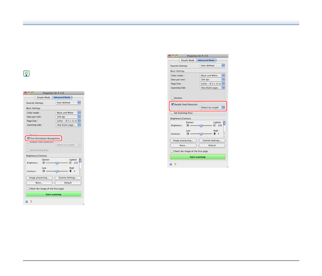
Task: Click Default button in left window
Action: 68,183
